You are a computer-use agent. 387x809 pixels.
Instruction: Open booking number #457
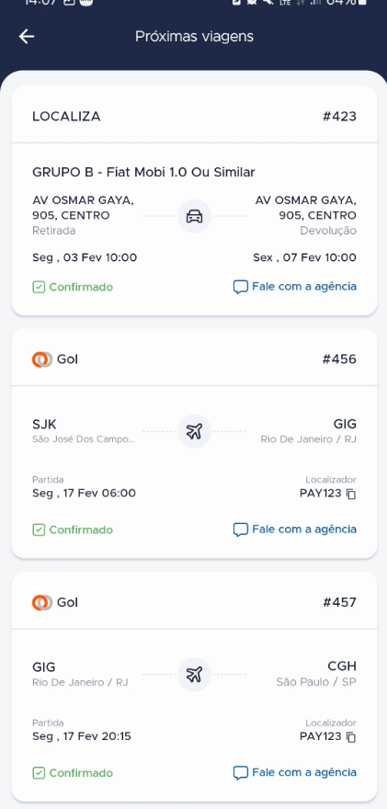[339, 602]
